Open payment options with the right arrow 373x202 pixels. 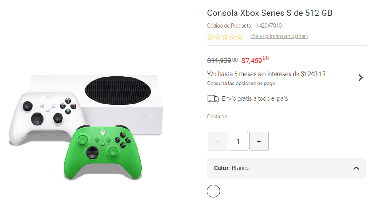click(x=360, y=77)
